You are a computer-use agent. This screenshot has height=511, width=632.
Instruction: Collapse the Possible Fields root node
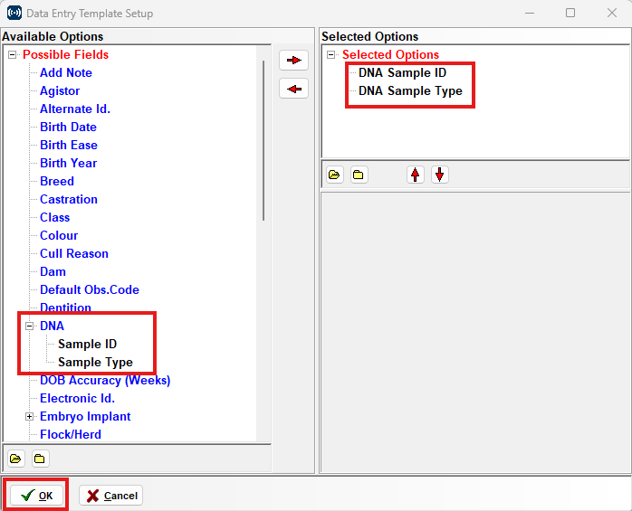tap(13, 55)
